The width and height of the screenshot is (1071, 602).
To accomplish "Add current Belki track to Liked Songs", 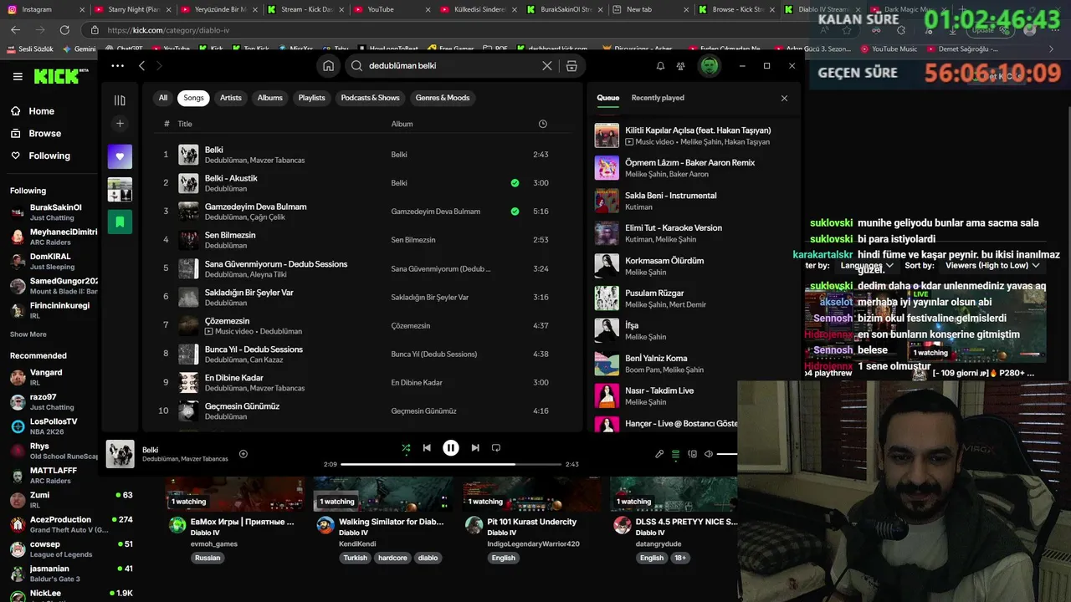I will 243,454.
